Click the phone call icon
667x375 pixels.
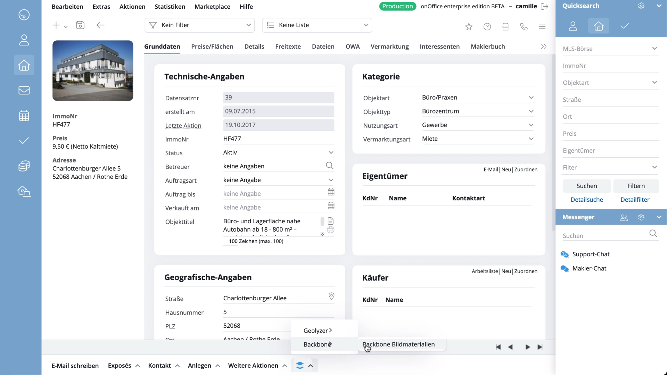[x=524, y=27]
